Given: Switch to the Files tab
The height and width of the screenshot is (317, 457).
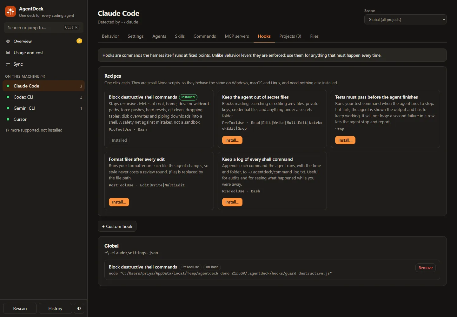Looking at the screenshot, I should point(314,36).
